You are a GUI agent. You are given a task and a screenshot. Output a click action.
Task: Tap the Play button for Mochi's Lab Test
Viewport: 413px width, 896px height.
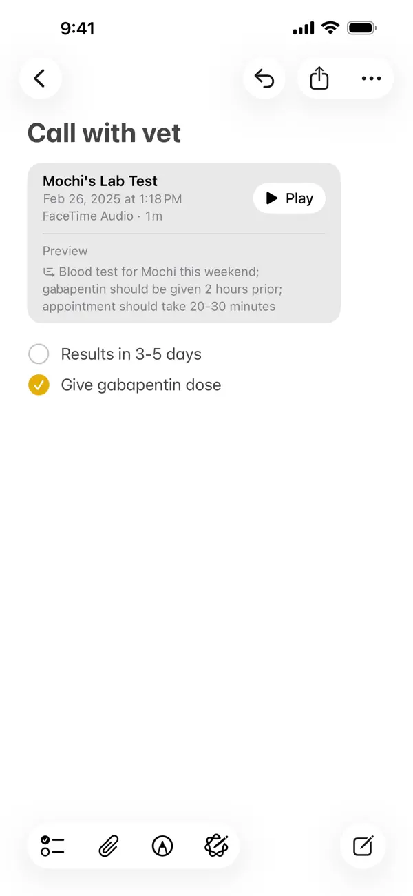pyautogui.click(x=289, y=198)
